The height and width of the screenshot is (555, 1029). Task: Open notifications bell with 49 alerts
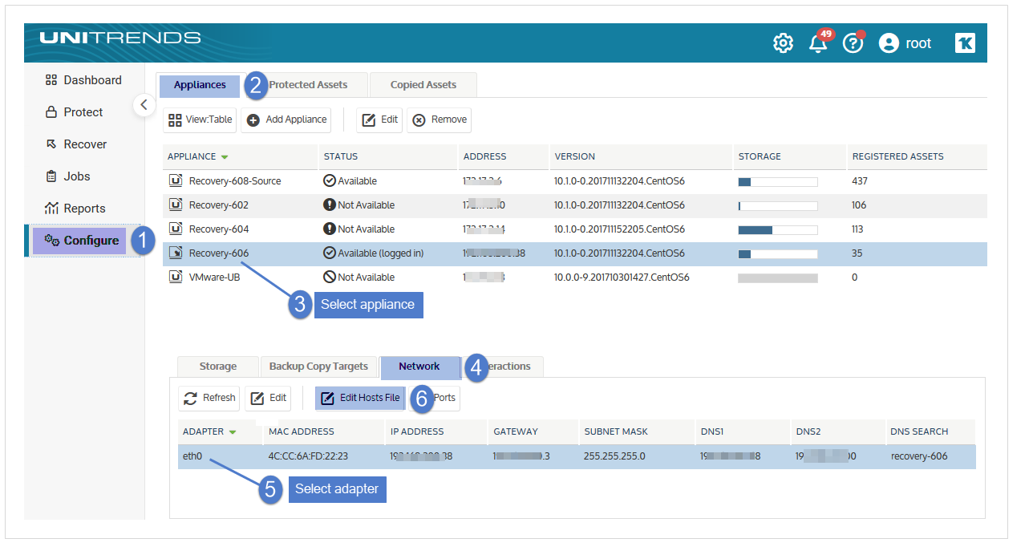tap(820, 42)
